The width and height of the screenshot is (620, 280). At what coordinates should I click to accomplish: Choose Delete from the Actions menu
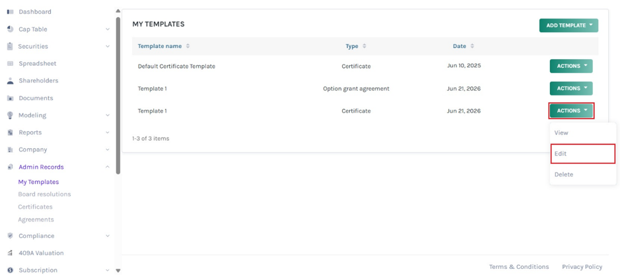583,175
